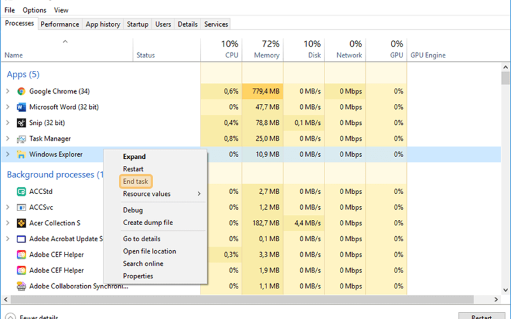Open the Options menu

pos(34,10)
